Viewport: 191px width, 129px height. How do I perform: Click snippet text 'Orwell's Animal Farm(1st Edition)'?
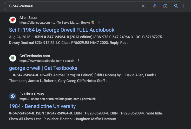[67, 75]
